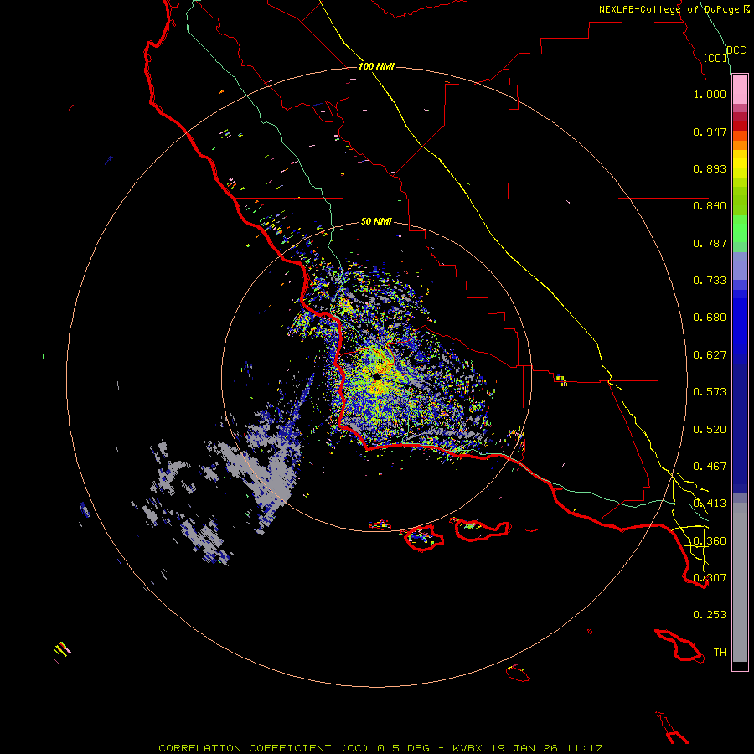Screen dimensions: 754x754
Task: Select the 0.733 scale value
Action: (710, 281)
